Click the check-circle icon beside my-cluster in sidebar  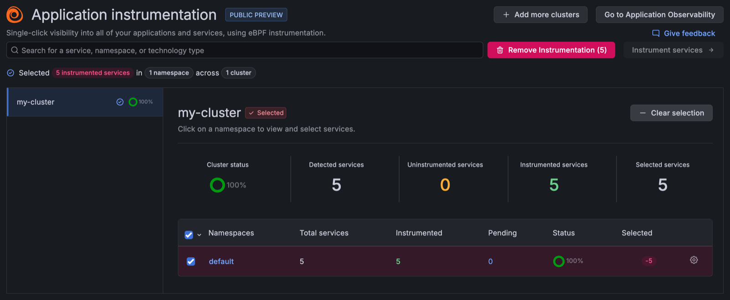120,102
